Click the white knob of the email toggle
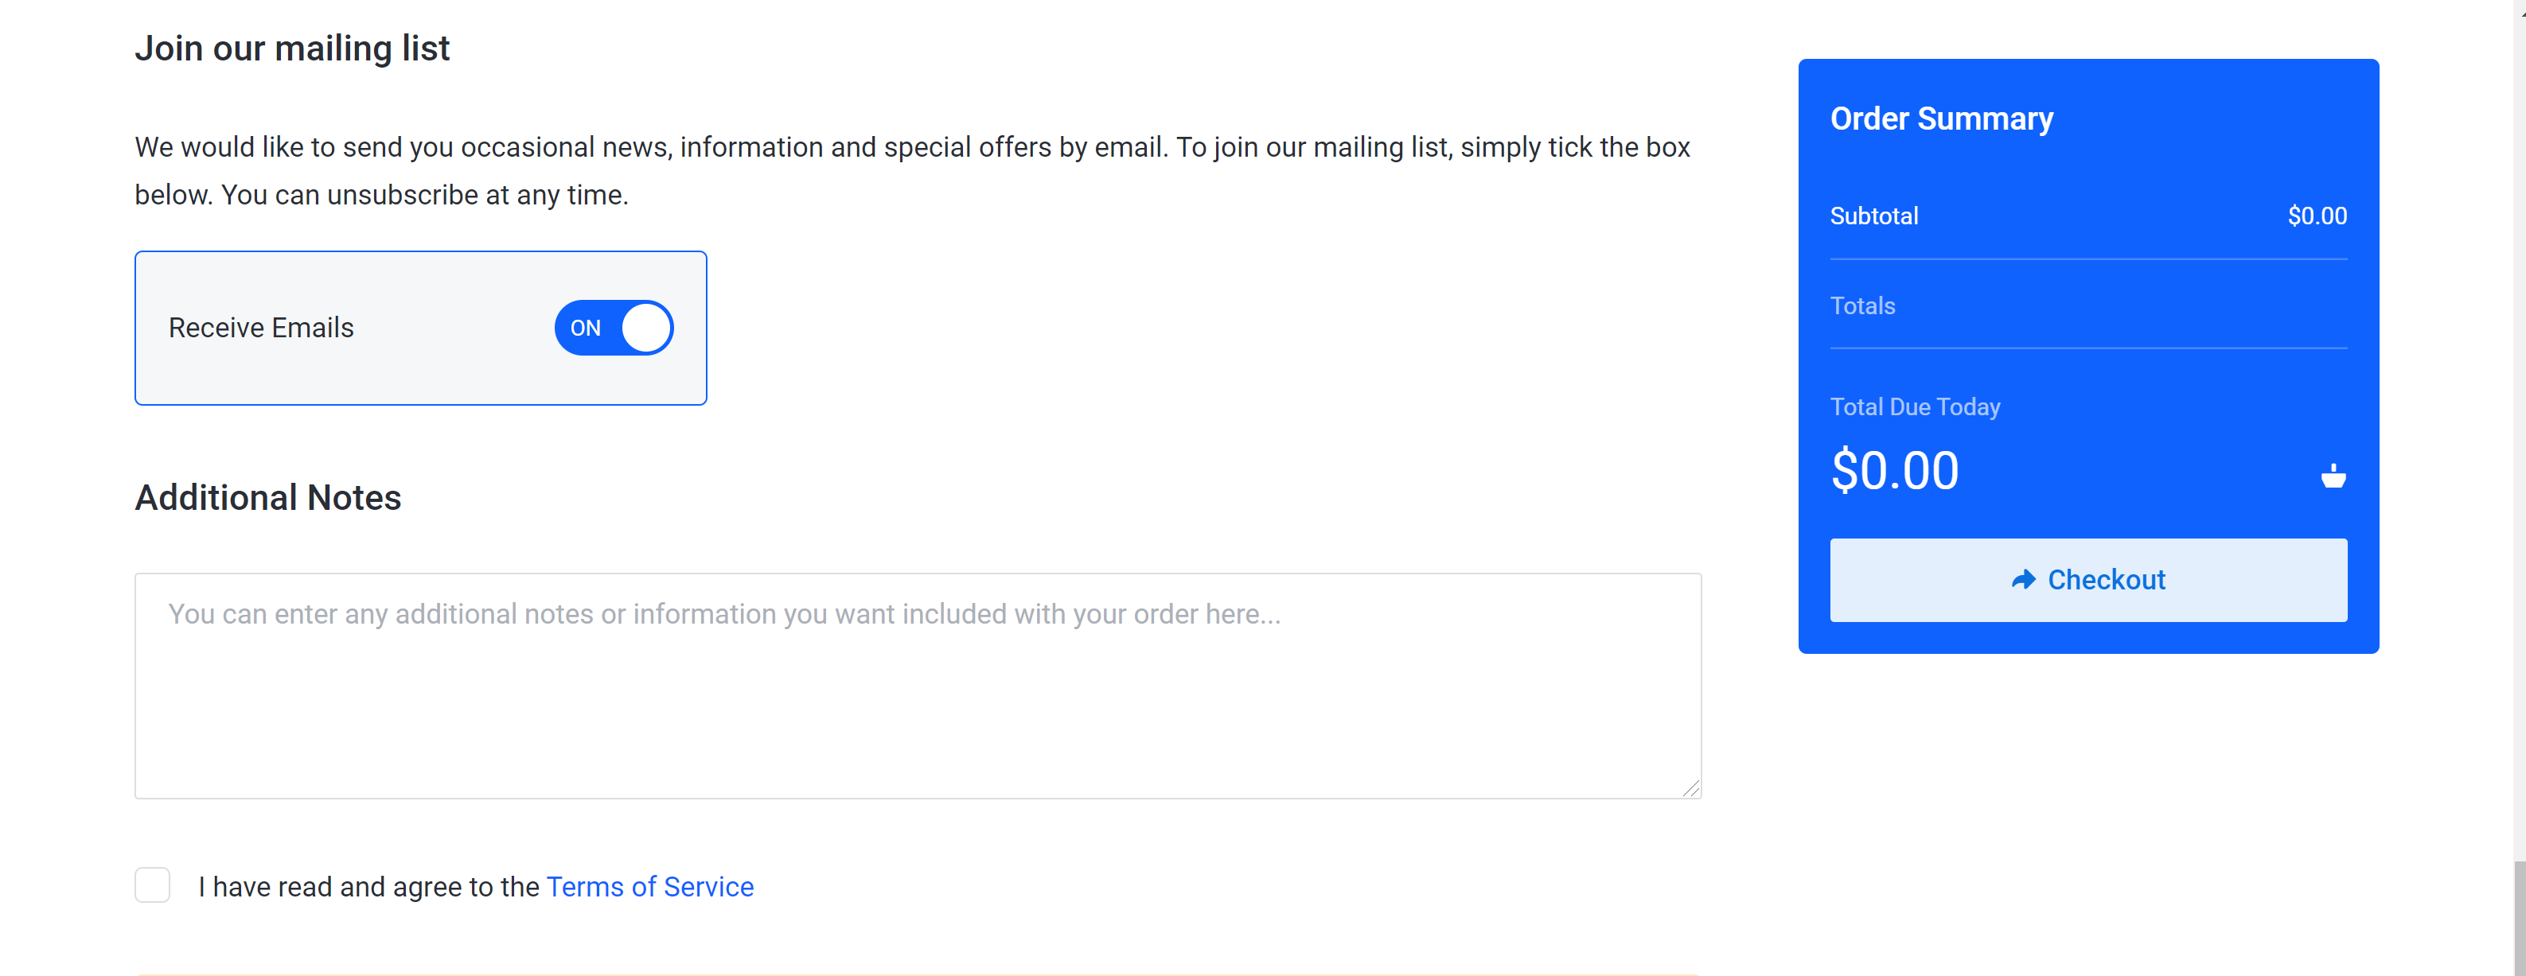Image resolution: width=2526 pixels, height=976 pixels. point(645,327)
